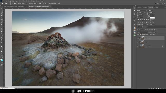Select the Layer 1 copy thumbnail
The height and width of the screenshot is (93, 166).
(x=142, y=38)
